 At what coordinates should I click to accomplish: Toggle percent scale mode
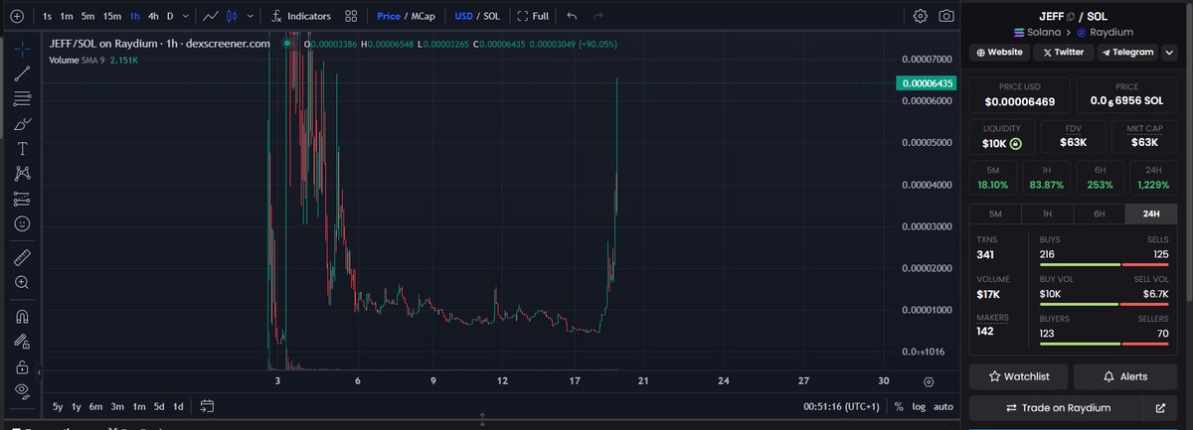click(899, 406)
